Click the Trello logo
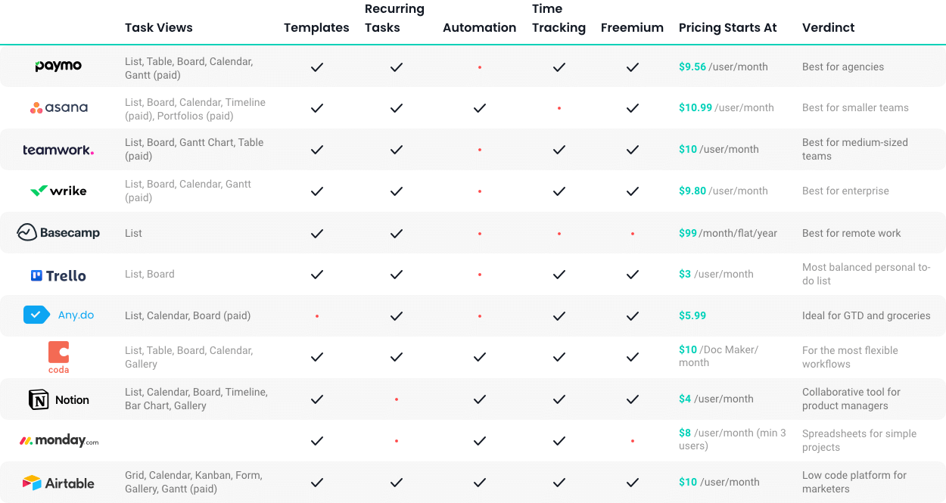Screen dimensions: 946x503 pyautogui.click(x=58, y=275)
